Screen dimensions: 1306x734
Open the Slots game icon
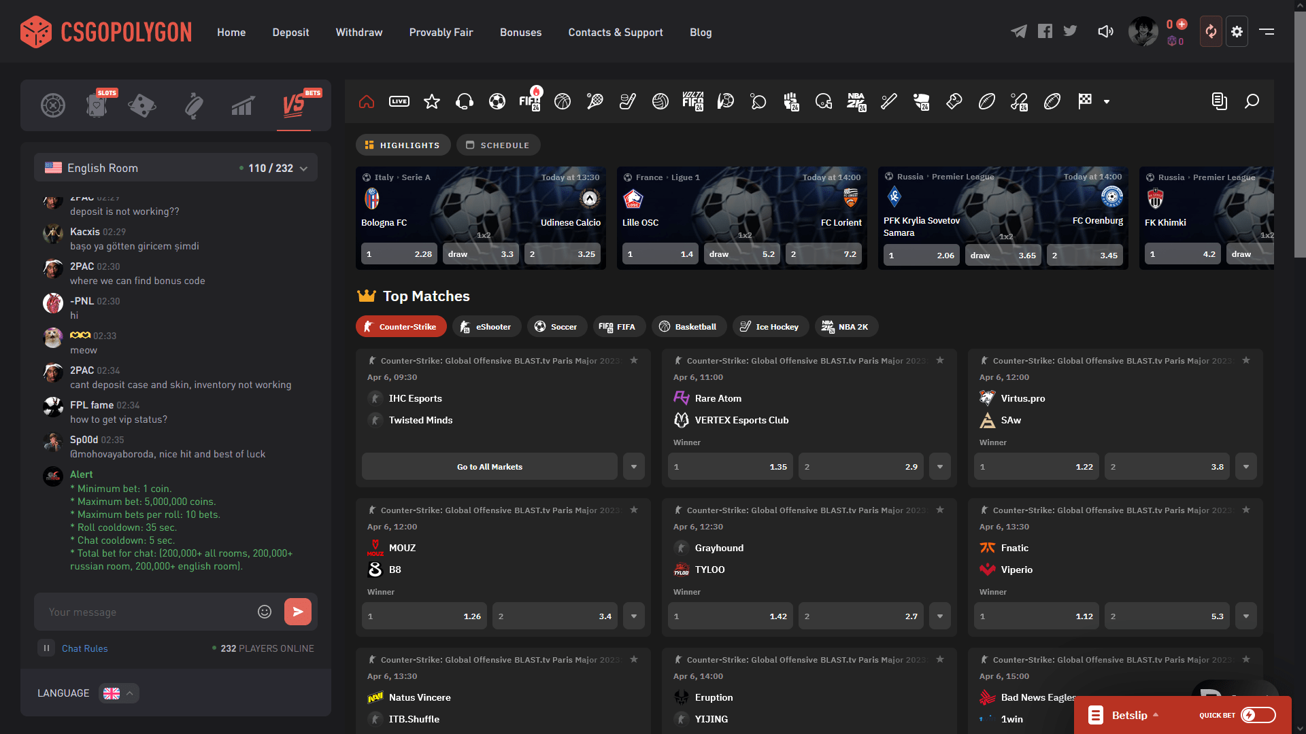point(97,104)
